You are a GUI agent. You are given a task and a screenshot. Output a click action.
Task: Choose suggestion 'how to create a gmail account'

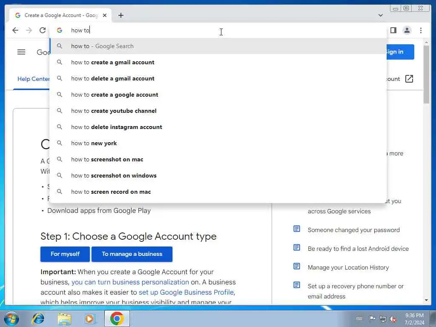coord(218,62)
